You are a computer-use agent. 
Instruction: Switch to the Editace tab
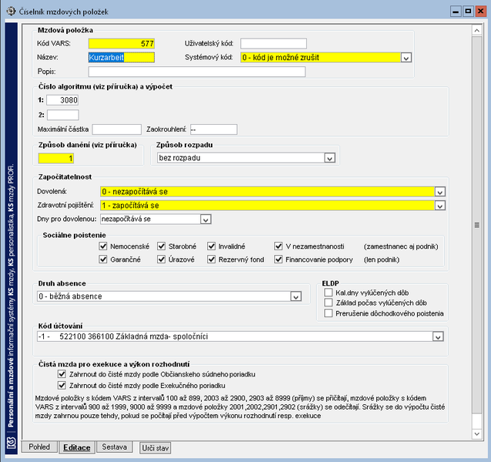(77, 447)
